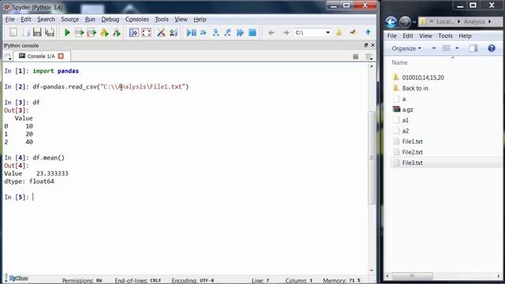Click the Save file icon in Spyder toolbar
Screen dimensions: 505x284
(x=37, y=32)
